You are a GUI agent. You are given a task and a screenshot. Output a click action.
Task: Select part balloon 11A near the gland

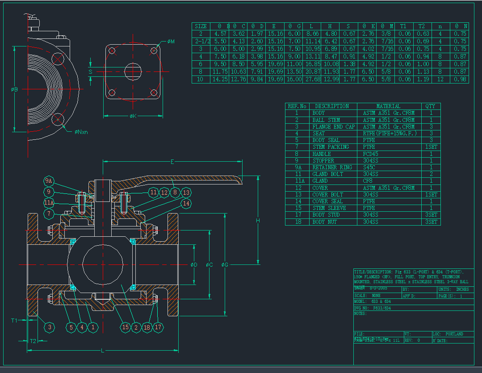[49, 203]
